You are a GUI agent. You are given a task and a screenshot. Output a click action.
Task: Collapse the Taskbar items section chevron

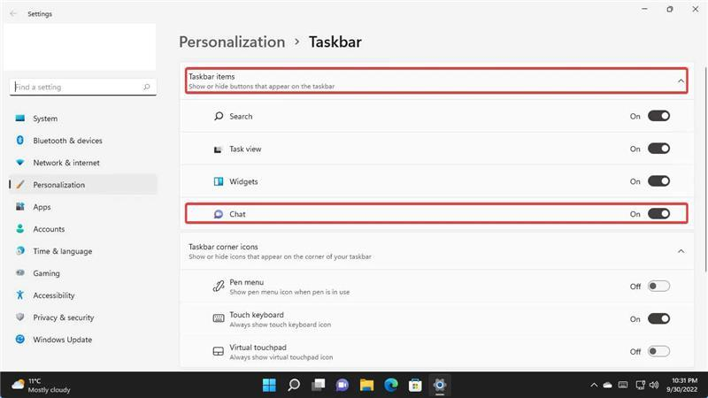point(681,80)
